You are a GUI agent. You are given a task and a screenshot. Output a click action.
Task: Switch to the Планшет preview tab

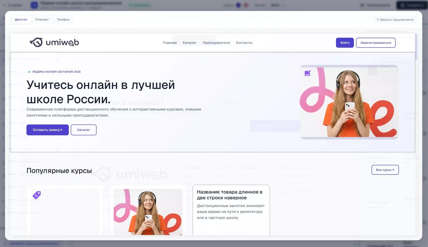coord(42,20)
